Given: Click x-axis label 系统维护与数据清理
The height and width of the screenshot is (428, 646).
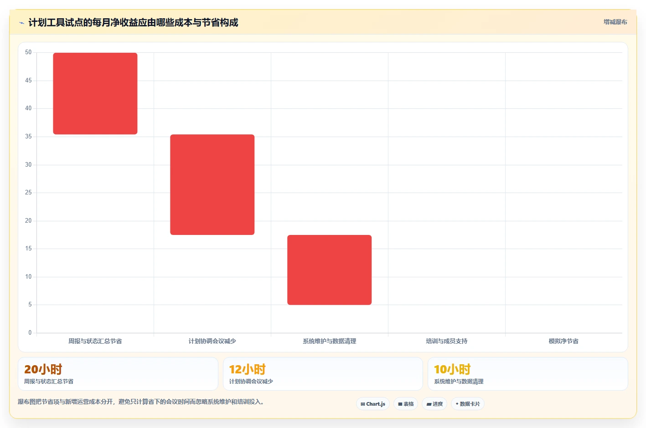Looking at the screenshot, I should pos(330,341).
